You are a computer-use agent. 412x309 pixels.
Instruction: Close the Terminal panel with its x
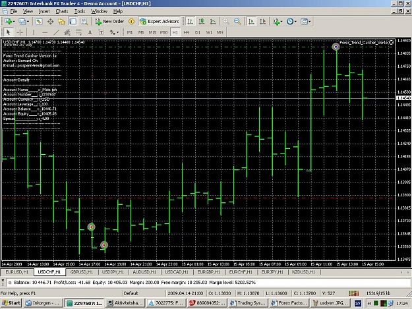pos(3,280)
